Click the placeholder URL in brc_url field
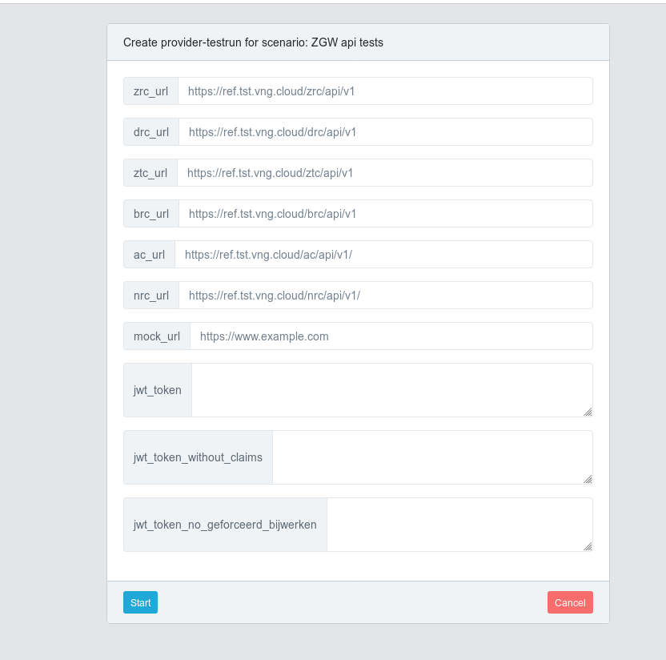This screenshot has height=660, width=666. click(269, 213)
